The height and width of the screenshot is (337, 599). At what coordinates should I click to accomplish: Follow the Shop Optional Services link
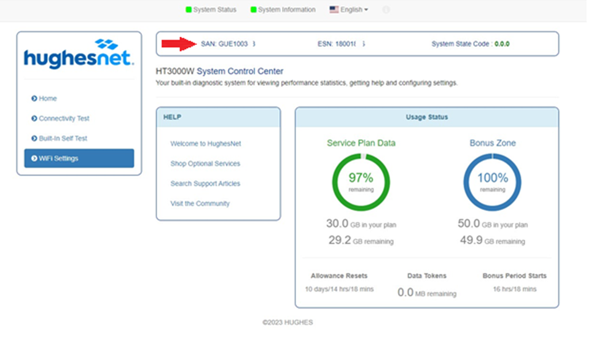coord(205,164)
